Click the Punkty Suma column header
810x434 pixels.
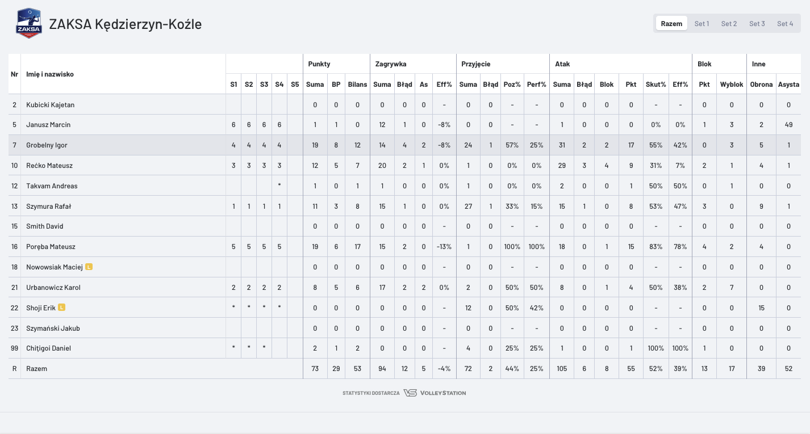[315, 85]
